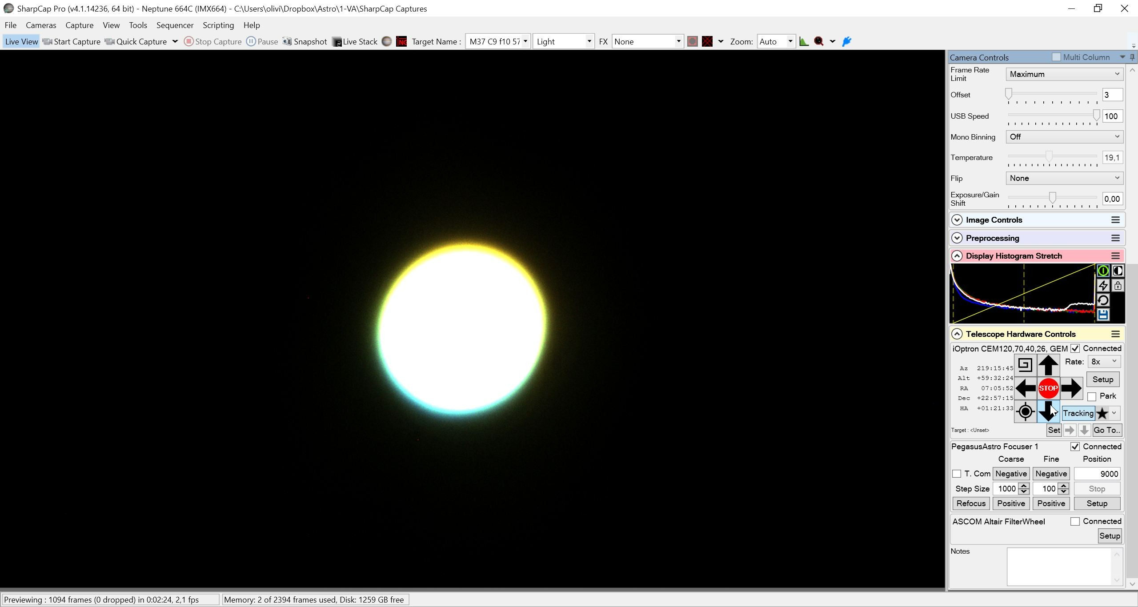
Task: Tick the T. Com checkbox
Action: pos(957,474)
